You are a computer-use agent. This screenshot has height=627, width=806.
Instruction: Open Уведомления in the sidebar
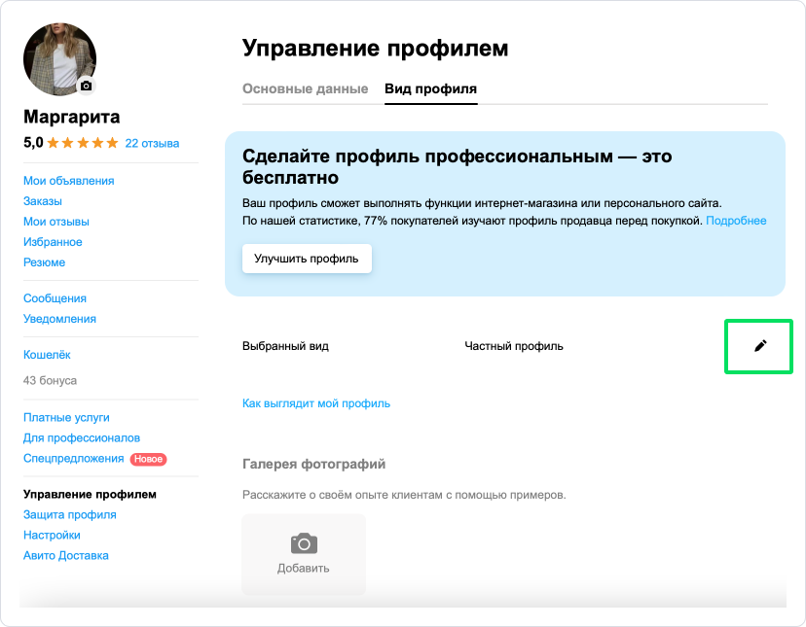(x=59, y=319)
